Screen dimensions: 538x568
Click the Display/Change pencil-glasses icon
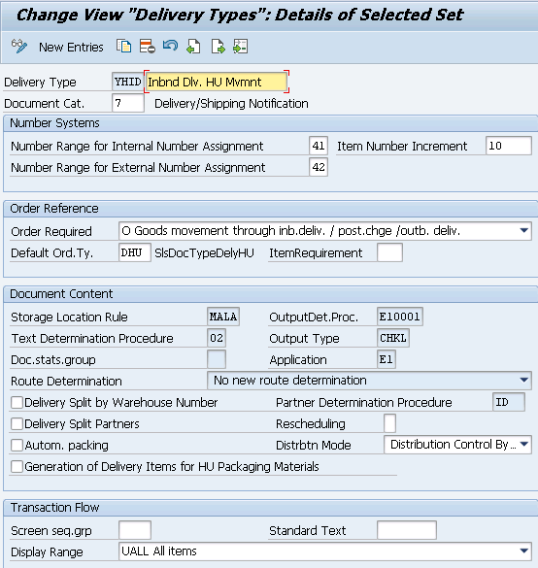[18, 47]
